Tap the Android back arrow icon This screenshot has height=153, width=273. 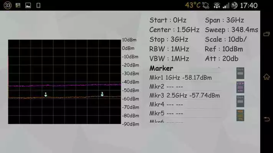pyautogui.click(x=266, y=119)
